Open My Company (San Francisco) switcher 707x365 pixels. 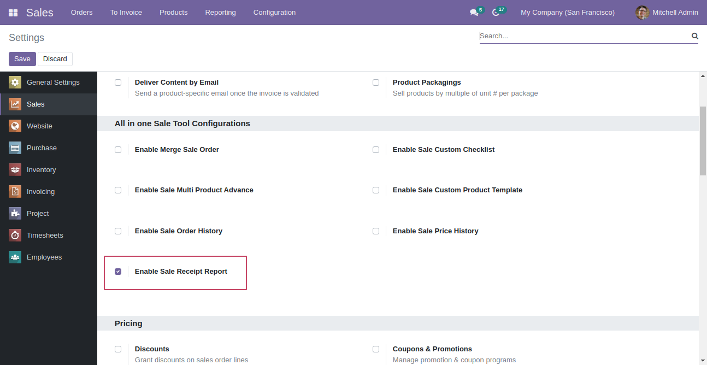coord(568,13)
